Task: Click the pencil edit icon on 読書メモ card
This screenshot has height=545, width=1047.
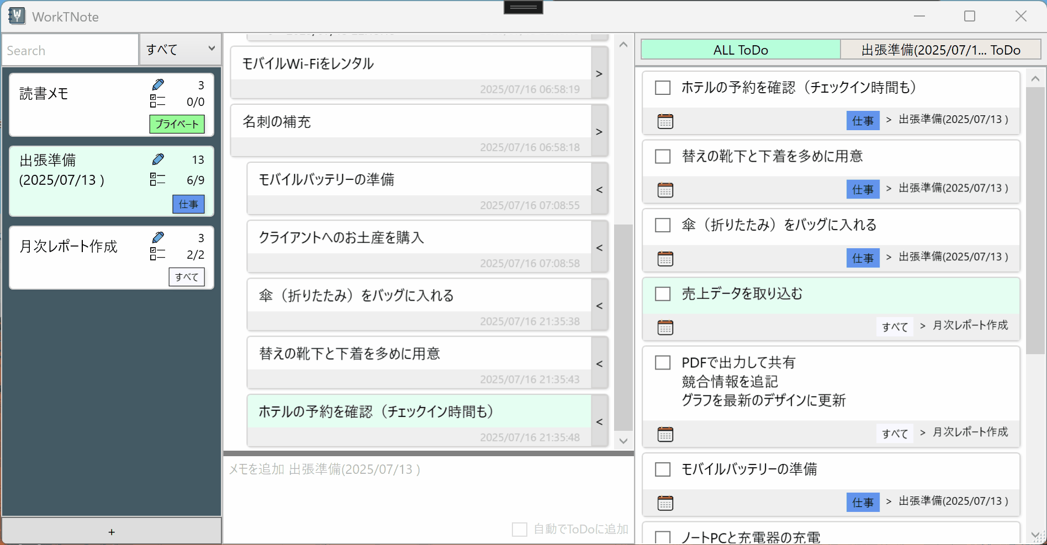Action: pos(158,84)
